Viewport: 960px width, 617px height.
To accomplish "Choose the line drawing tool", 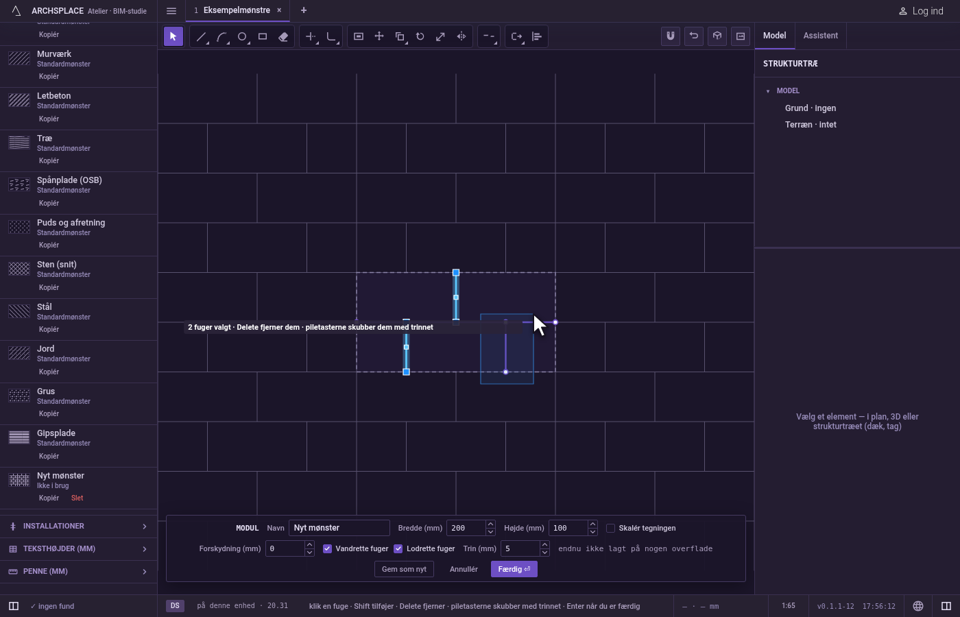I will click(201, 36).
